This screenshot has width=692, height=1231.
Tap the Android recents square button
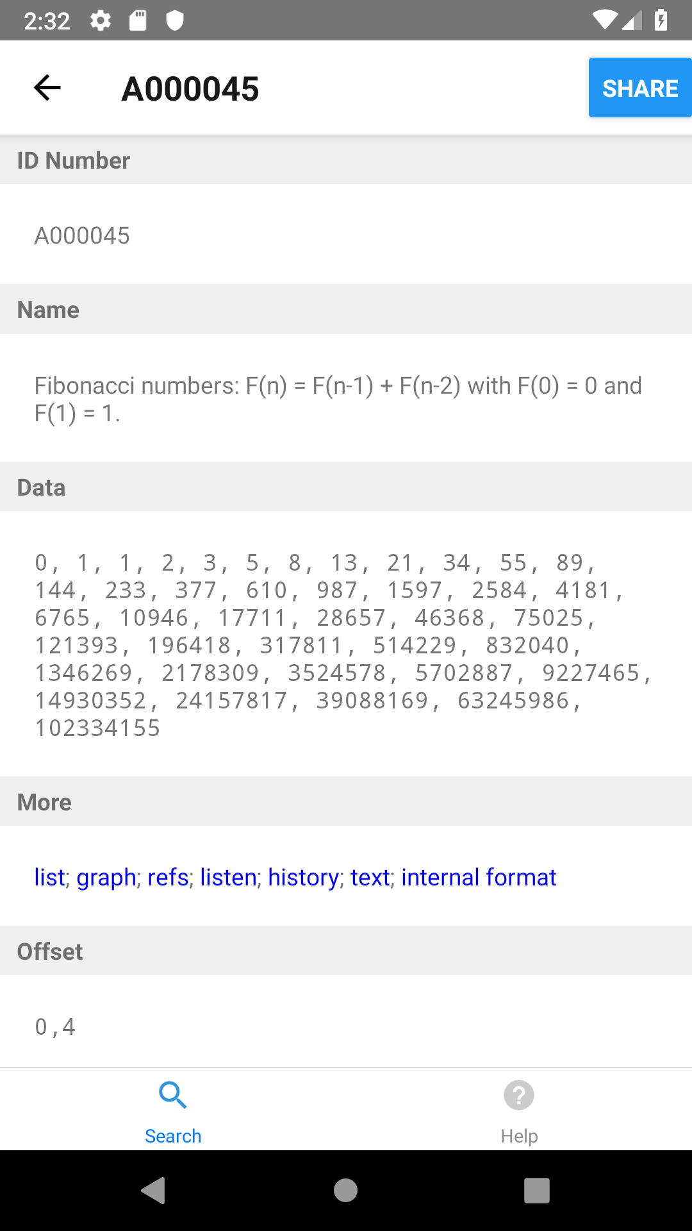(537, 1191)
